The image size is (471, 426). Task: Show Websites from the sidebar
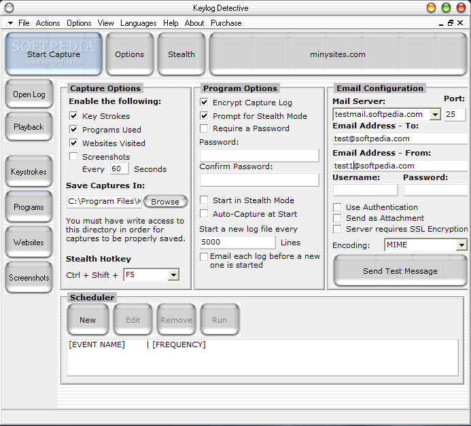29,243
